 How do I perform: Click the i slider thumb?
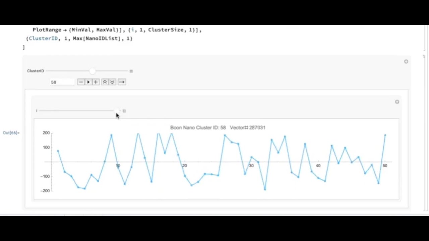(117, 110)
